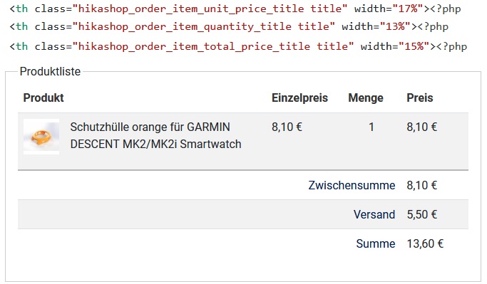Select the Produktliste legend title
This screenshot has height=284, width=487.
(50, 72)
